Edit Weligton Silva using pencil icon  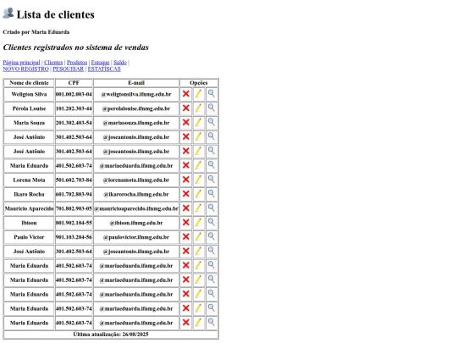(198, 94)
